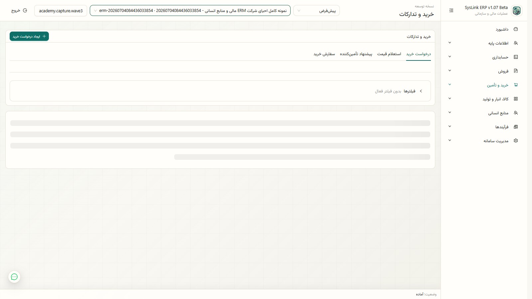Open the نمونه کامل احیای شرکت ERM dropdown
This screenshot has width=532, height=299.
click(x=190, y=11)
